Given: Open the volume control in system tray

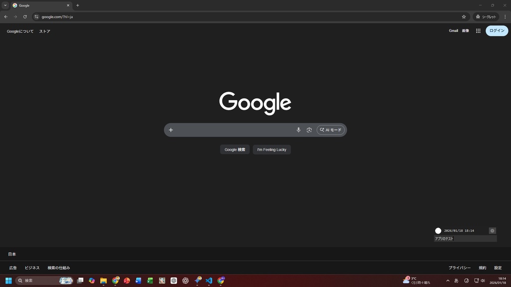Looking at the screenshot, I should tap(483, 281).
